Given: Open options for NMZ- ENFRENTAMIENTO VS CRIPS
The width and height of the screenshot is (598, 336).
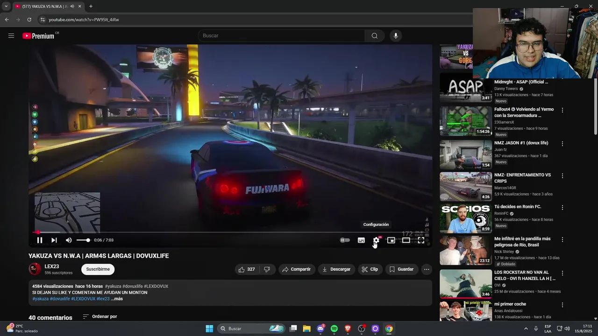Looking at the screenshot, I should [x=562, y=176].
